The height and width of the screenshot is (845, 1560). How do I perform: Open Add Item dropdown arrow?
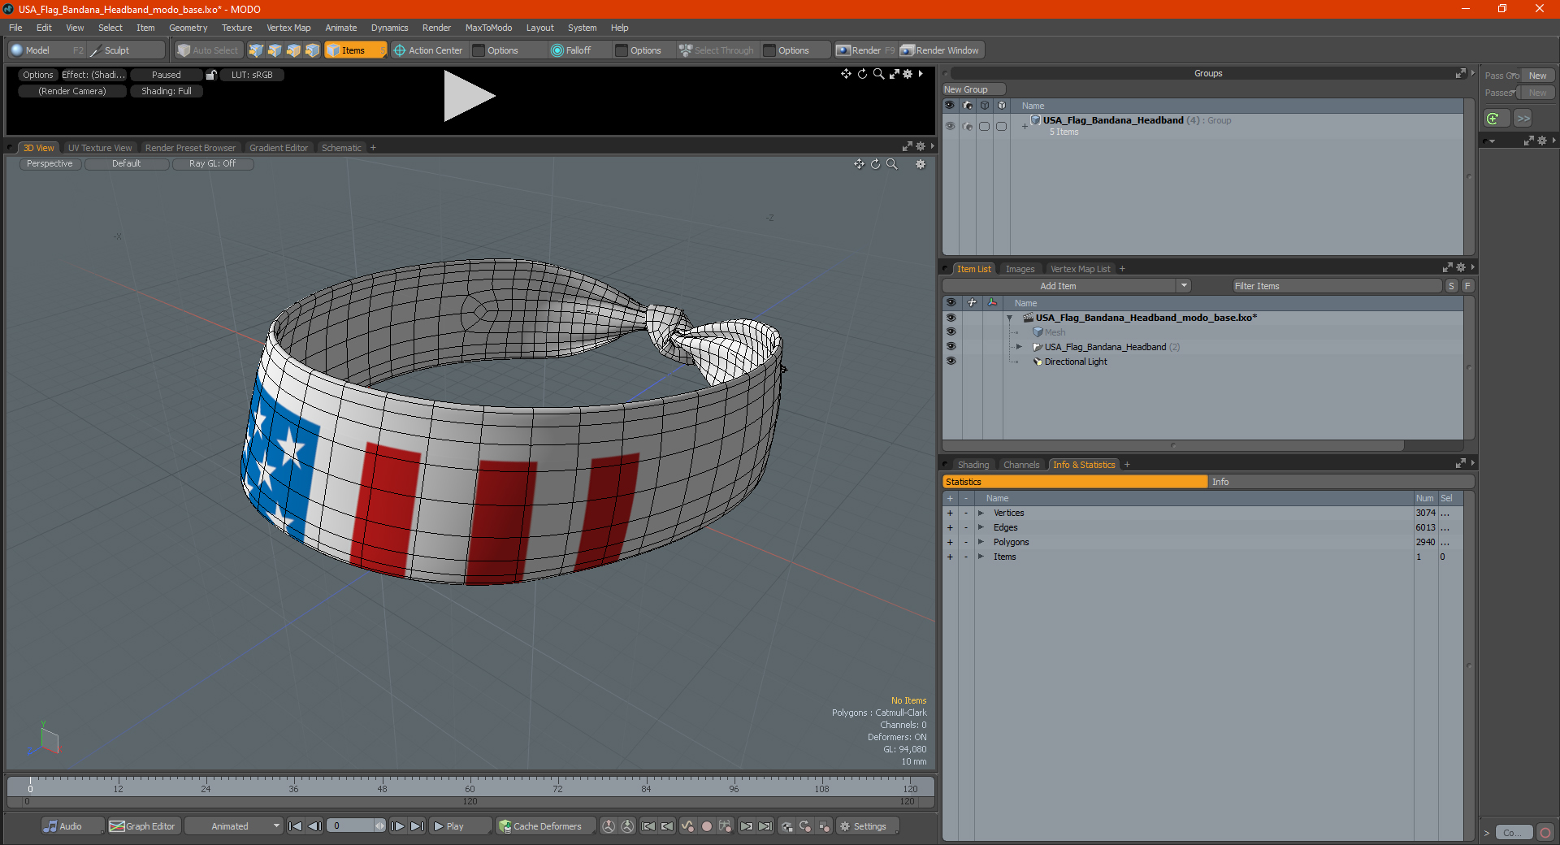tap(1184, 286)
